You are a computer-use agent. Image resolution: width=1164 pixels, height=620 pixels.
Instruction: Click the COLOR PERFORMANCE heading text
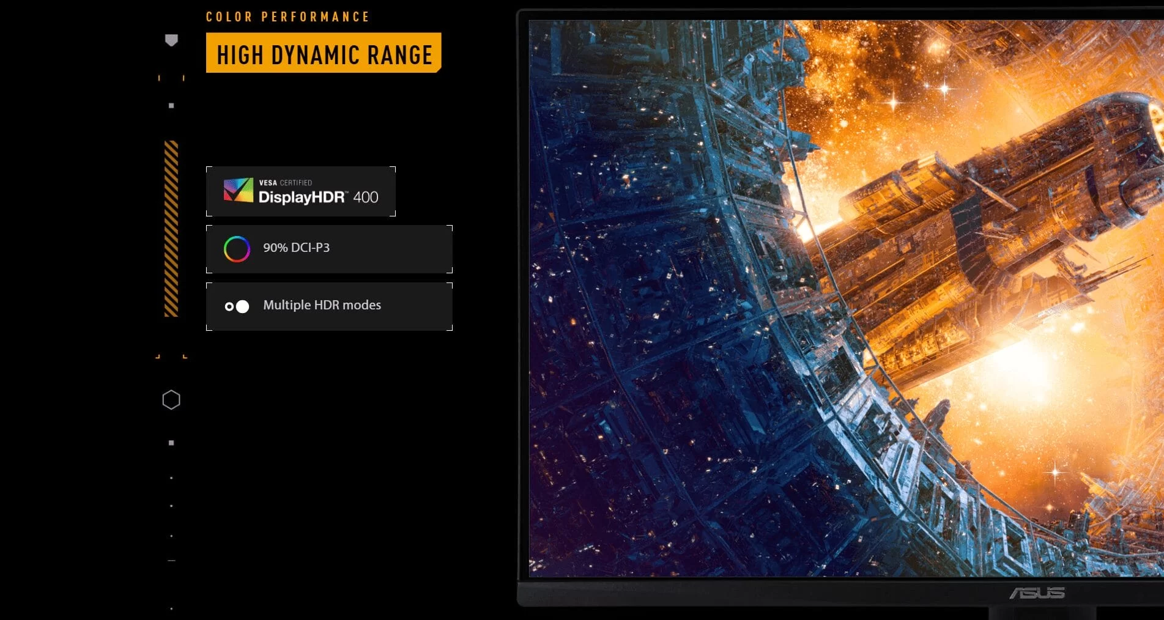tap(287, 17)
